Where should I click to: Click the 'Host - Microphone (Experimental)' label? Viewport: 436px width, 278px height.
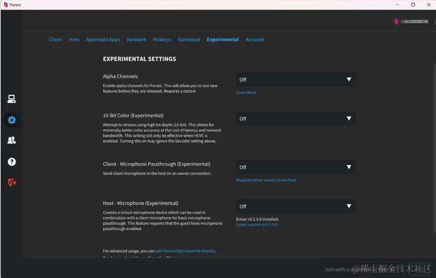coord(141,203)
